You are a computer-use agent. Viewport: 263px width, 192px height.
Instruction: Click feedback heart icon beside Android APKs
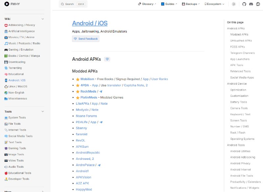(x=107, y=59)
